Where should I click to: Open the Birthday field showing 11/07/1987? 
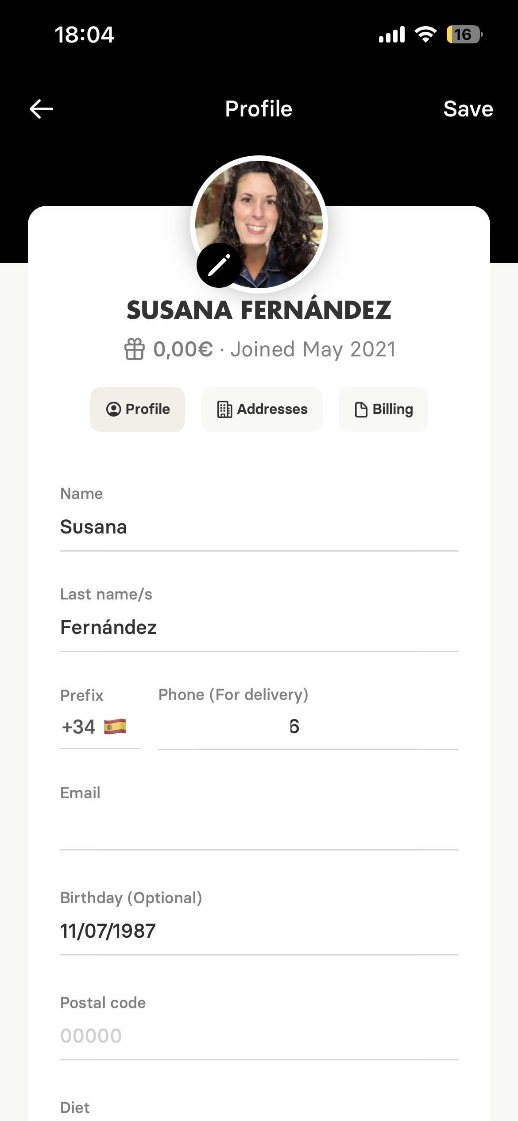click(259, 931)
